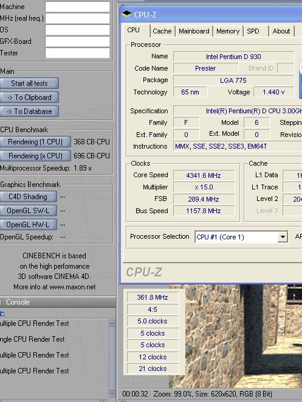Click the To Clipboard button
The height and width of the screenshot is (402, 302).
tap(29, 97)
